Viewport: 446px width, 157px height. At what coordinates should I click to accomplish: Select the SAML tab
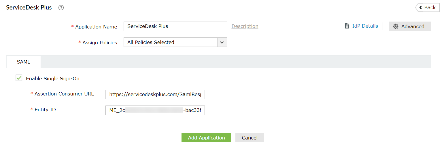pos(23,62)
